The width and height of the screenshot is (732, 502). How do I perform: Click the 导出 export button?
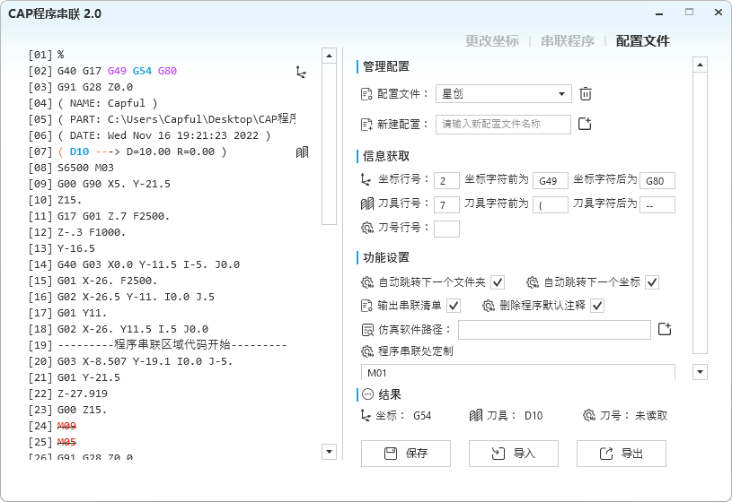[x=621, y=454]
